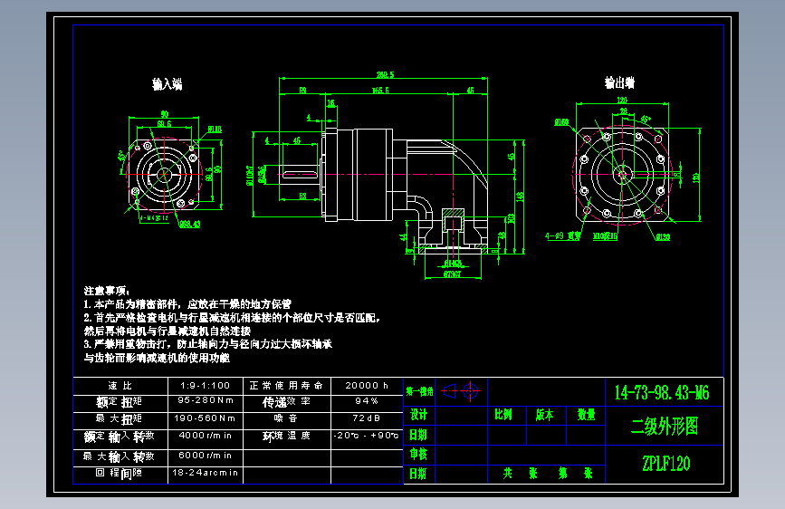Click the 145.5 dimension on side view
Viewport: 785px width, 509px height.
coord(380,91)
